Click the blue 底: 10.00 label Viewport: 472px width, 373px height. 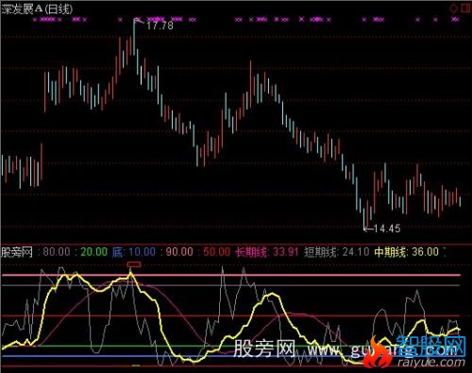pos(134,252)
